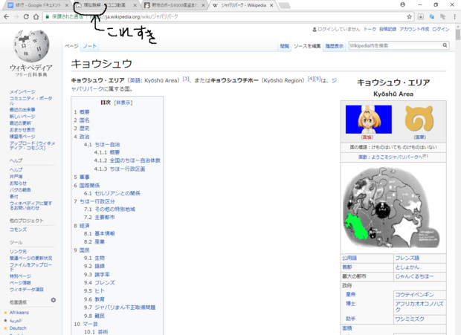461x335 pixels.
Task: Open the おまかせ表示 sidebar link
Action: [x=24, y=130]
